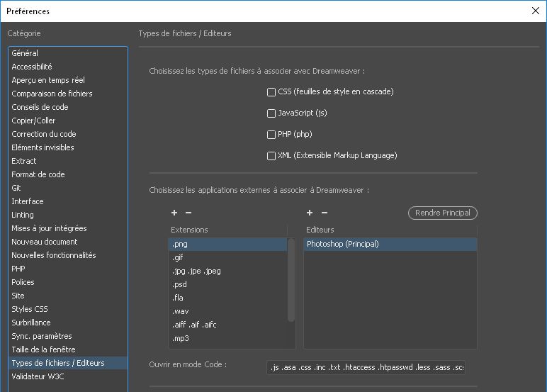
Task: Select the Extract category
Action: pyautogui.click(x=68, y=161)
